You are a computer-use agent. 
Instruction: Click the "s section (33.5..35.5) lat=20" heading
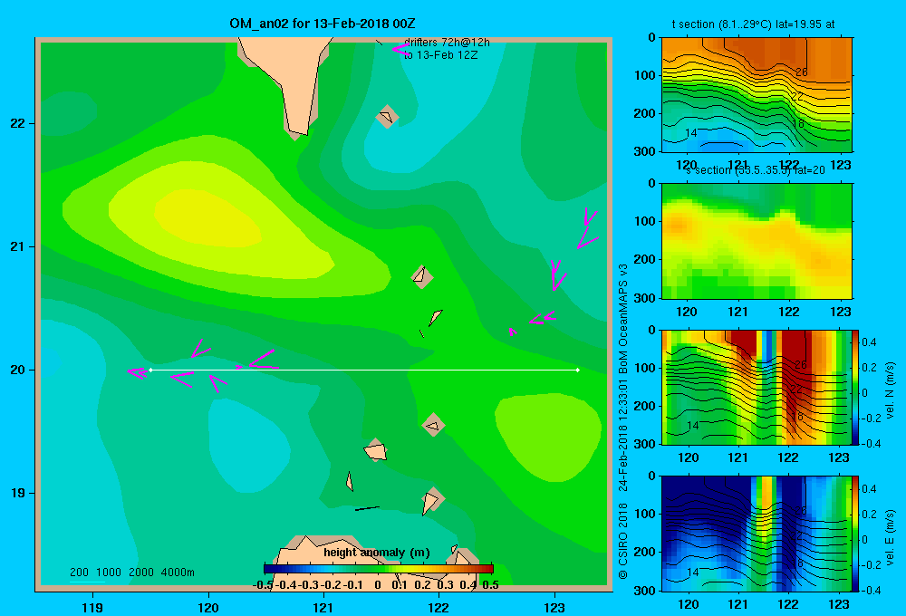[756, 170]
